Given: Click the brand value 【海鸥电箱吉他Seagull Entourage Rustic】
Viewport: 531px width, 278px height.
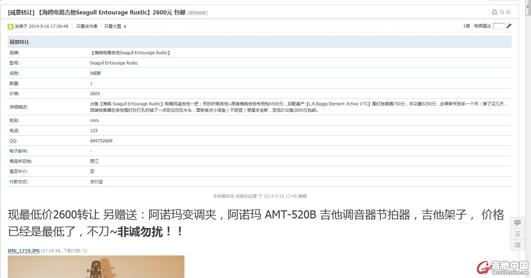Looking at the screenshot, I should pos(130,53).
